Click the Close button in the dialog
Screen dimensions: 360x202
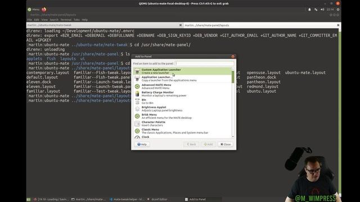click(226, 144)
